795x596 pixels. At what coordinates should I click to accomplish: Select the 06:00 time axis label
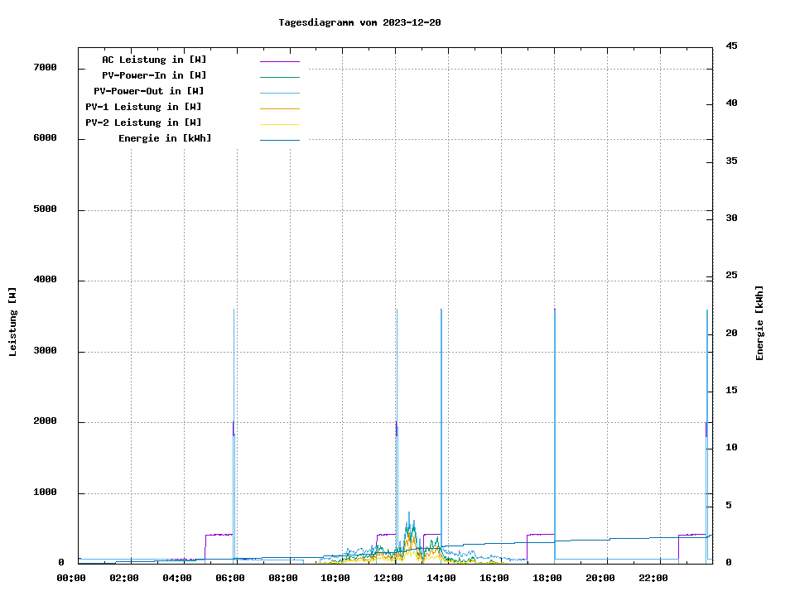coord(230,578)
